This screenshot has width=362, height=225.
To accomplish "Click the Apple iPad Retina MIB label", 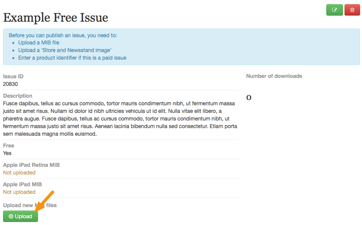I will 32,165.
